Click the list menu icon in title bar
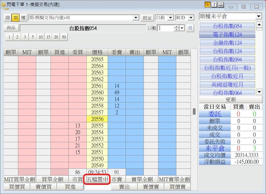Image resolution: width=266 pixels, height=194 pixels. coord(221,5)
